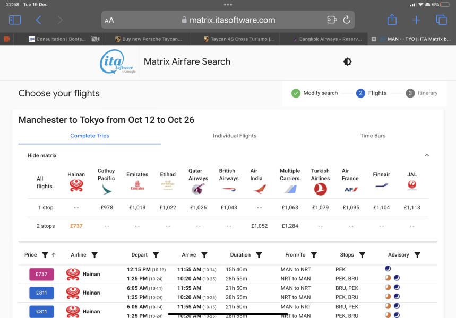Viewport: 456px width, 318px height.
Task: Select the Etihad logo column
Action: tap(168, 185)
